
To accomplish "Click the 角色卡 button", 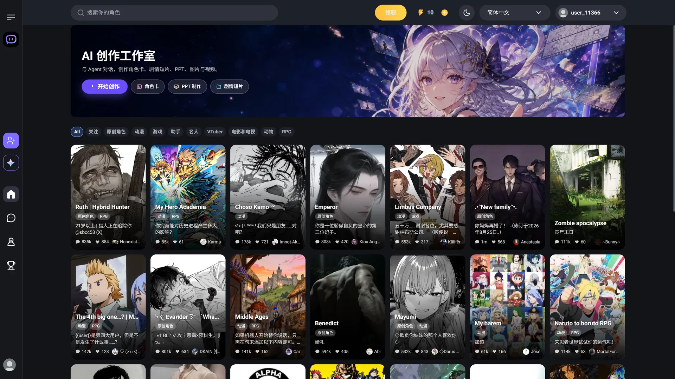I will (148, 87).
